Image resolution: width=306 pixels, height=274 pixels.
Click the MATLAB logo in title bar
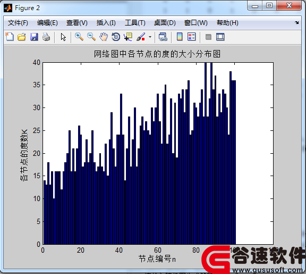point(8,8)
